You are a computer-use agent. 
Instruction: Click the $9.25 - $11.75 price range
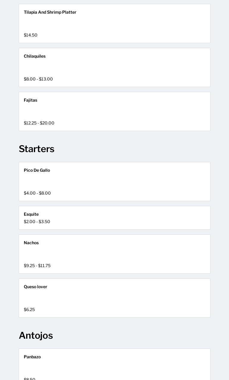click(x=37, y=266)
